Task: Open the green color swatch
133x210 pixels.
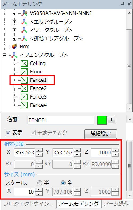Action: 102,120
